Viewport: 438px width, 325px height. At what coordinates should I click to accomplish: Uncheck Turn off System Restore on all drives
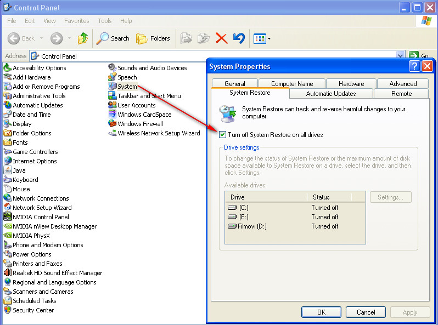[x=222, y=135]
